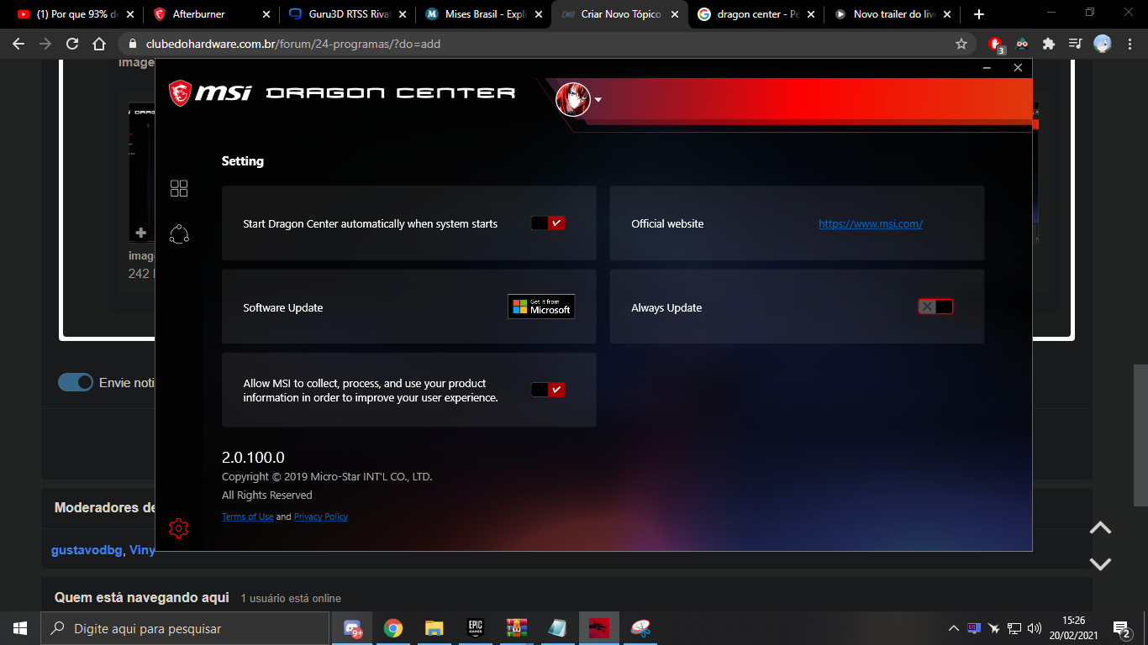This screenshot has width=1148, height=645.
Task: Switch to the Novo trailer do live tab
Action: point(893,14)
